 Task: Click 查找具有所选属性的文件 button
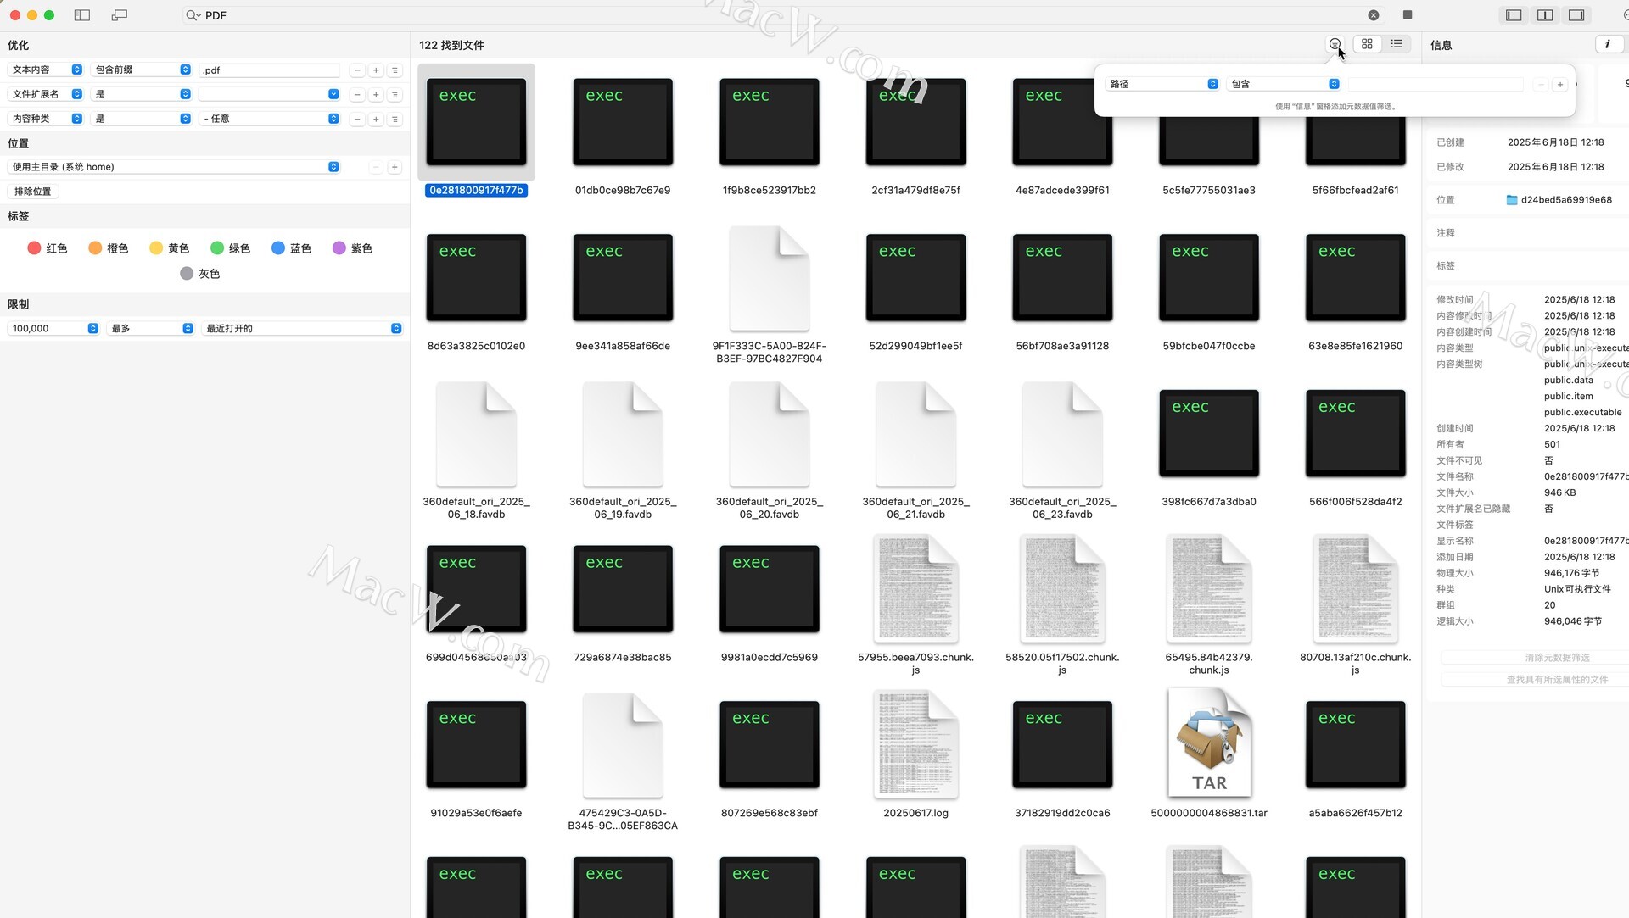[x=1557, y=680]
